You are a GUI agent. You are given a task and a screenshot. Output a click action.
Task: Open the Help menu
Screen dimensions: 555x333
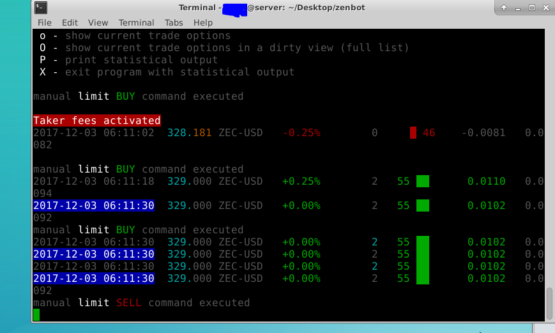203,22
